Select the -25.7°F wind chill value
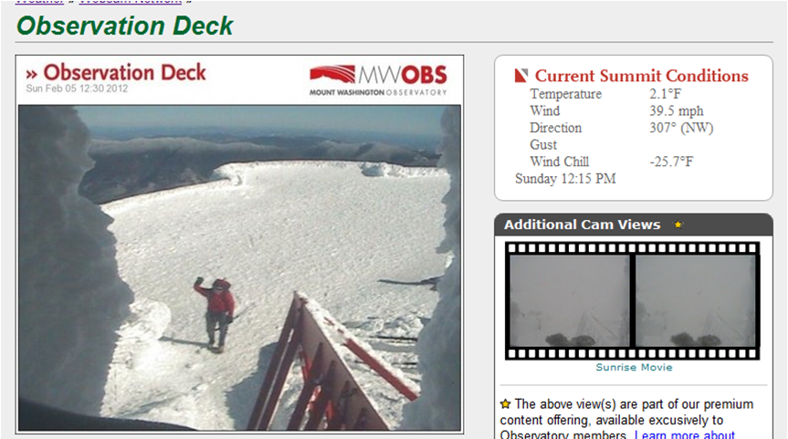788x439 pixels. pos(671,162)
